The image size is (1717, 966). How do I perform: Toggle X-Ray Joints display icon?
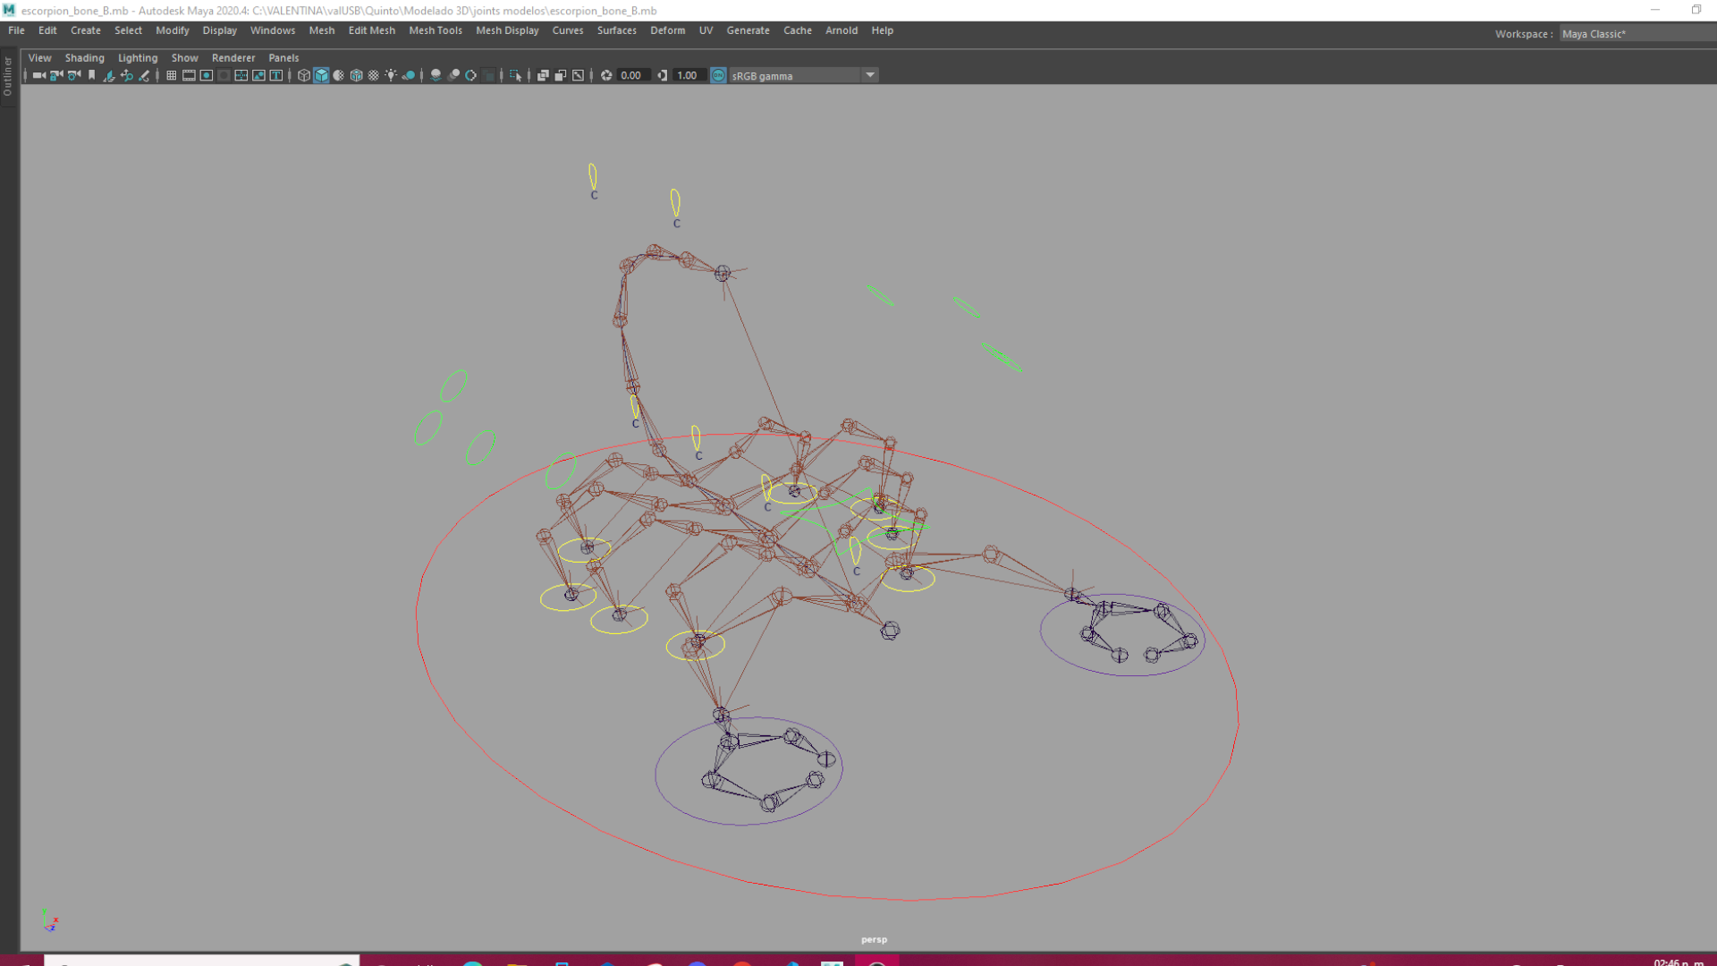(578, 75)
